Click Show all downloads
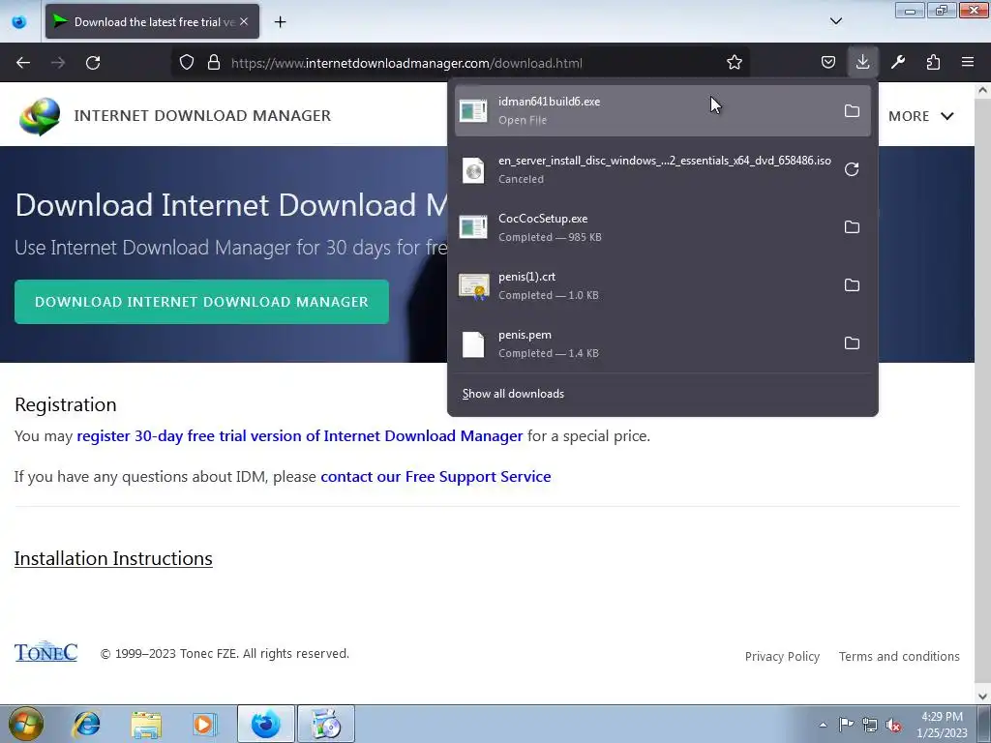 click(x=513, y=394)
